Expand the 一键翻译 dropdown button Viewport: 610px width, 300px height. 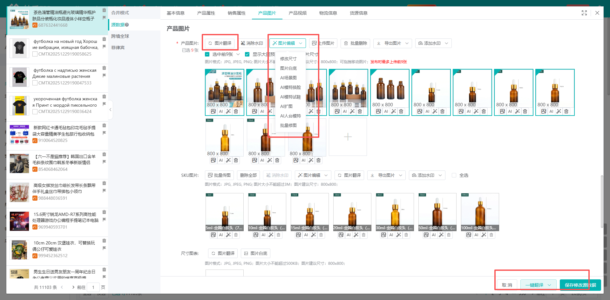[x=549, y=285]
